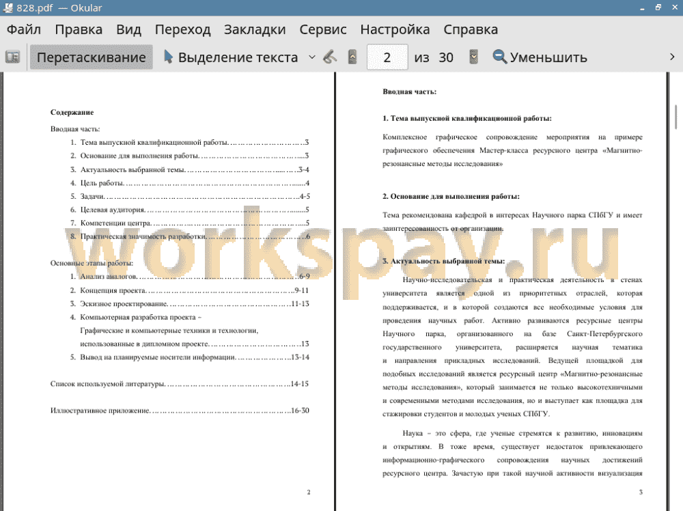Screen dimensions: 683x511
Task: Go to the next page arrow
Action: tap(473, 57)
